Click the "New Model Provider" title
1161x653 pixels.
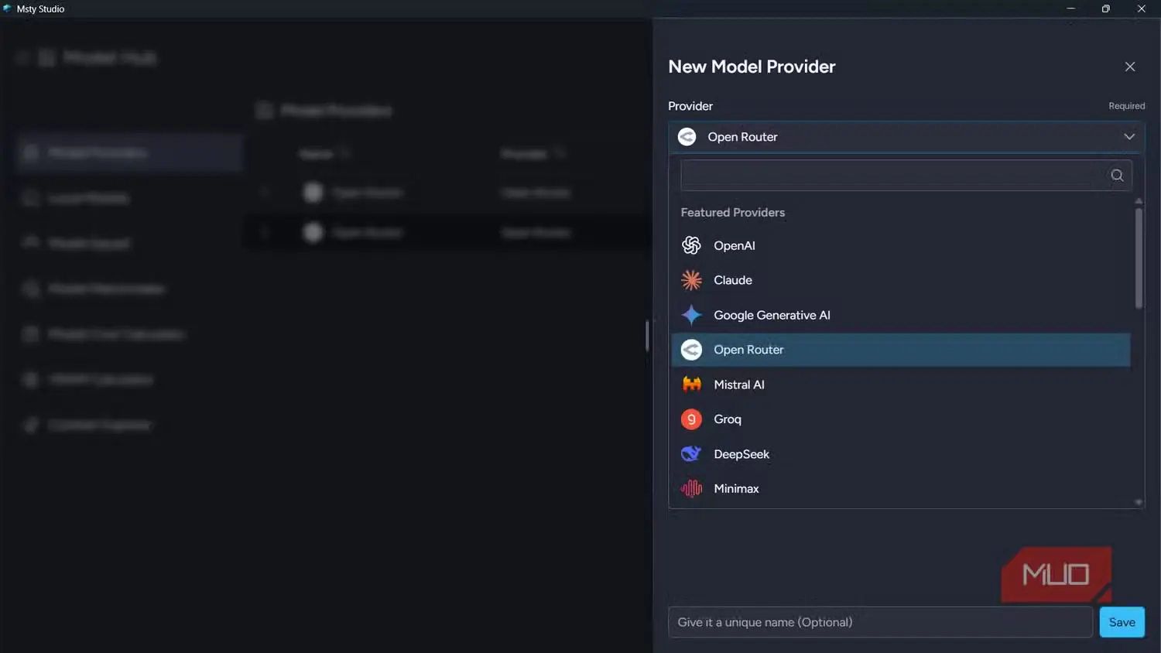[752, 67]
